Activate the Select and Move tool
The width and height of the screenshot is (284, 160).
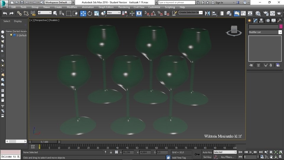(x=83, y=13)
